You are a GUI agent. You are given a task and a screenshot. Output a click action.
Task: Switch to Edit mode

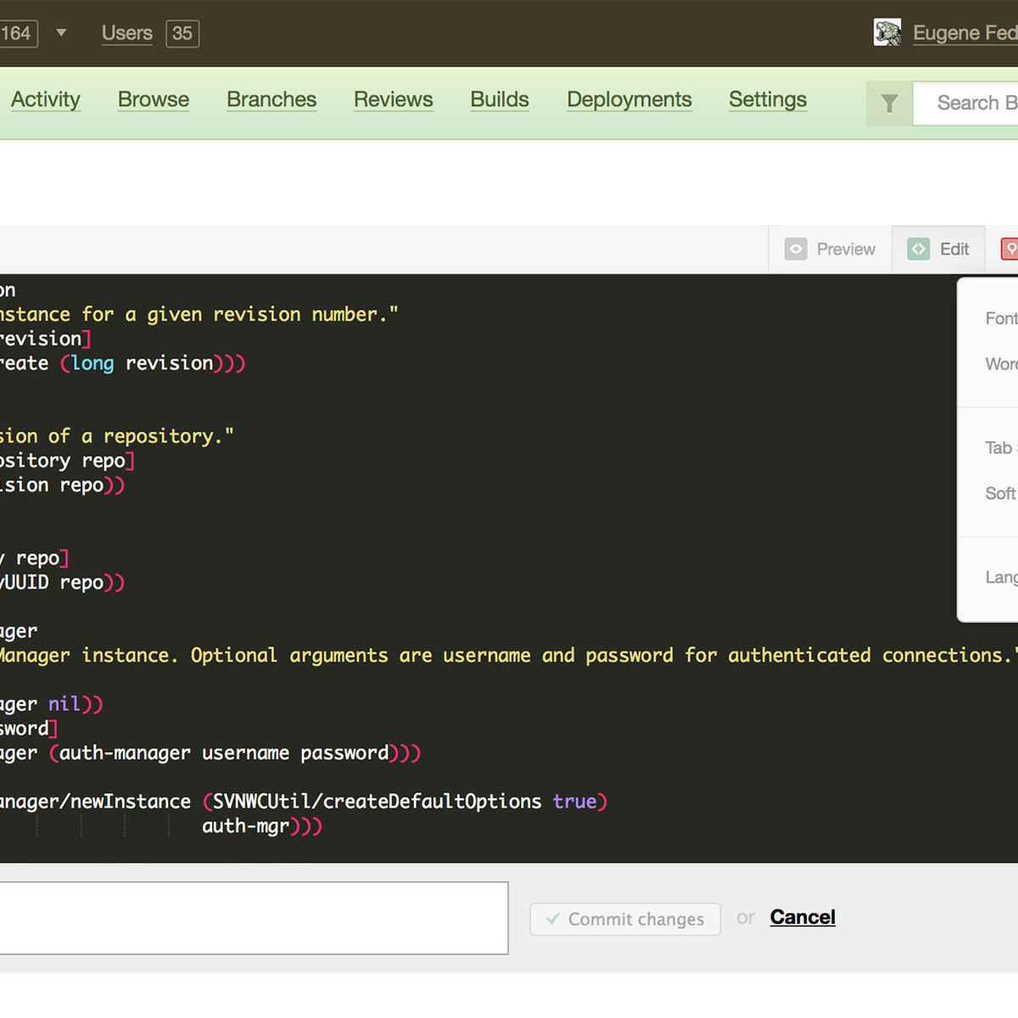coord(938,249)
